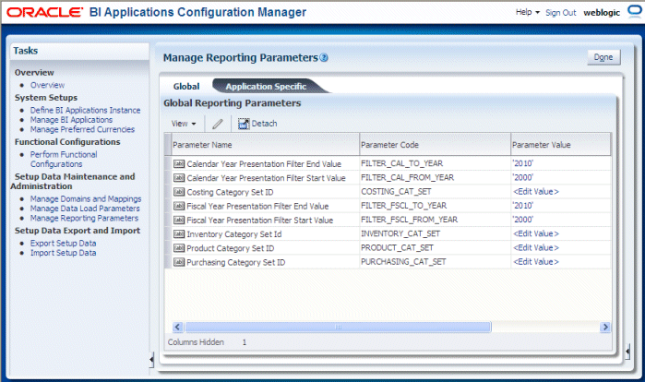Screen dimensions: 645x382
Task: Click the horizontal scrollbar thumb of the table
Action: point(338,327)
